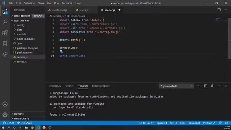
Task: Open the Terminal menu
Action: 67,3
